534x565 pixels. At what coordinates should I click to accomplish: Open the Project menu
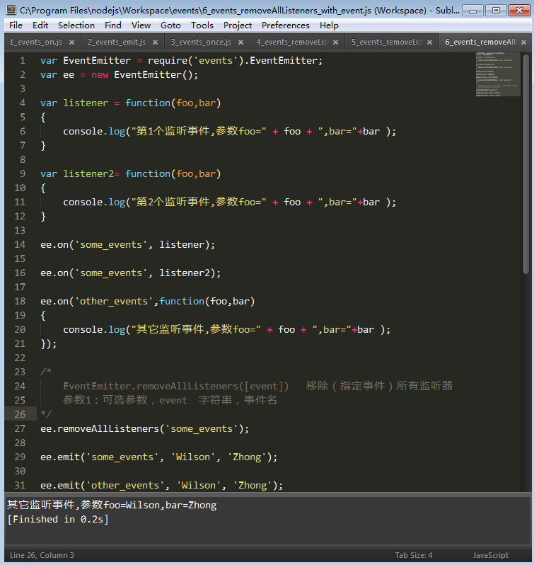238,25
